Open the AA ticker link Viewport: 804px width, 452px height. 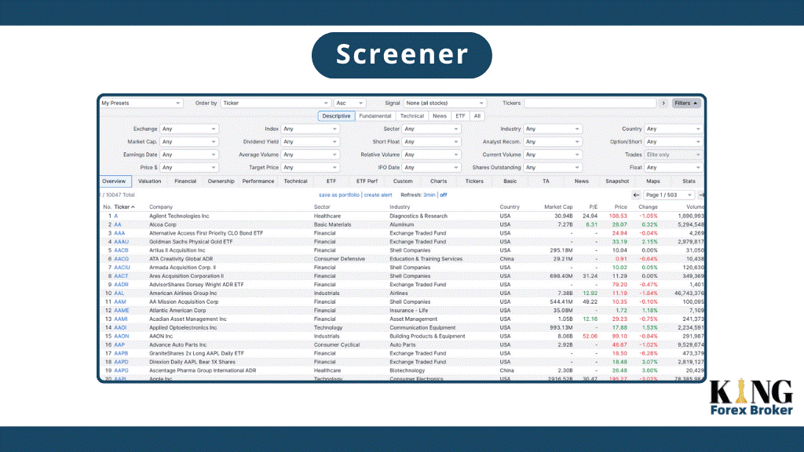(x=118, y=224)
